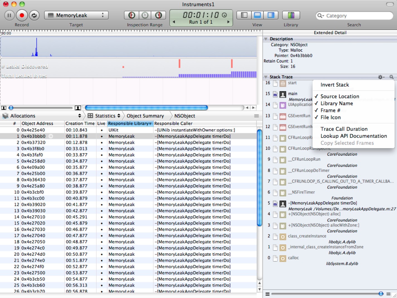Image resolution: width=397 pixels, height=298 pixels.
Task: Select the start stack frame icon
Action: click(283, 83)
